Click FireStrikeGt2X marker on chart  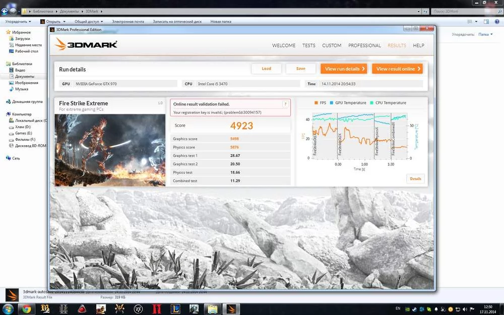point(340,144)
